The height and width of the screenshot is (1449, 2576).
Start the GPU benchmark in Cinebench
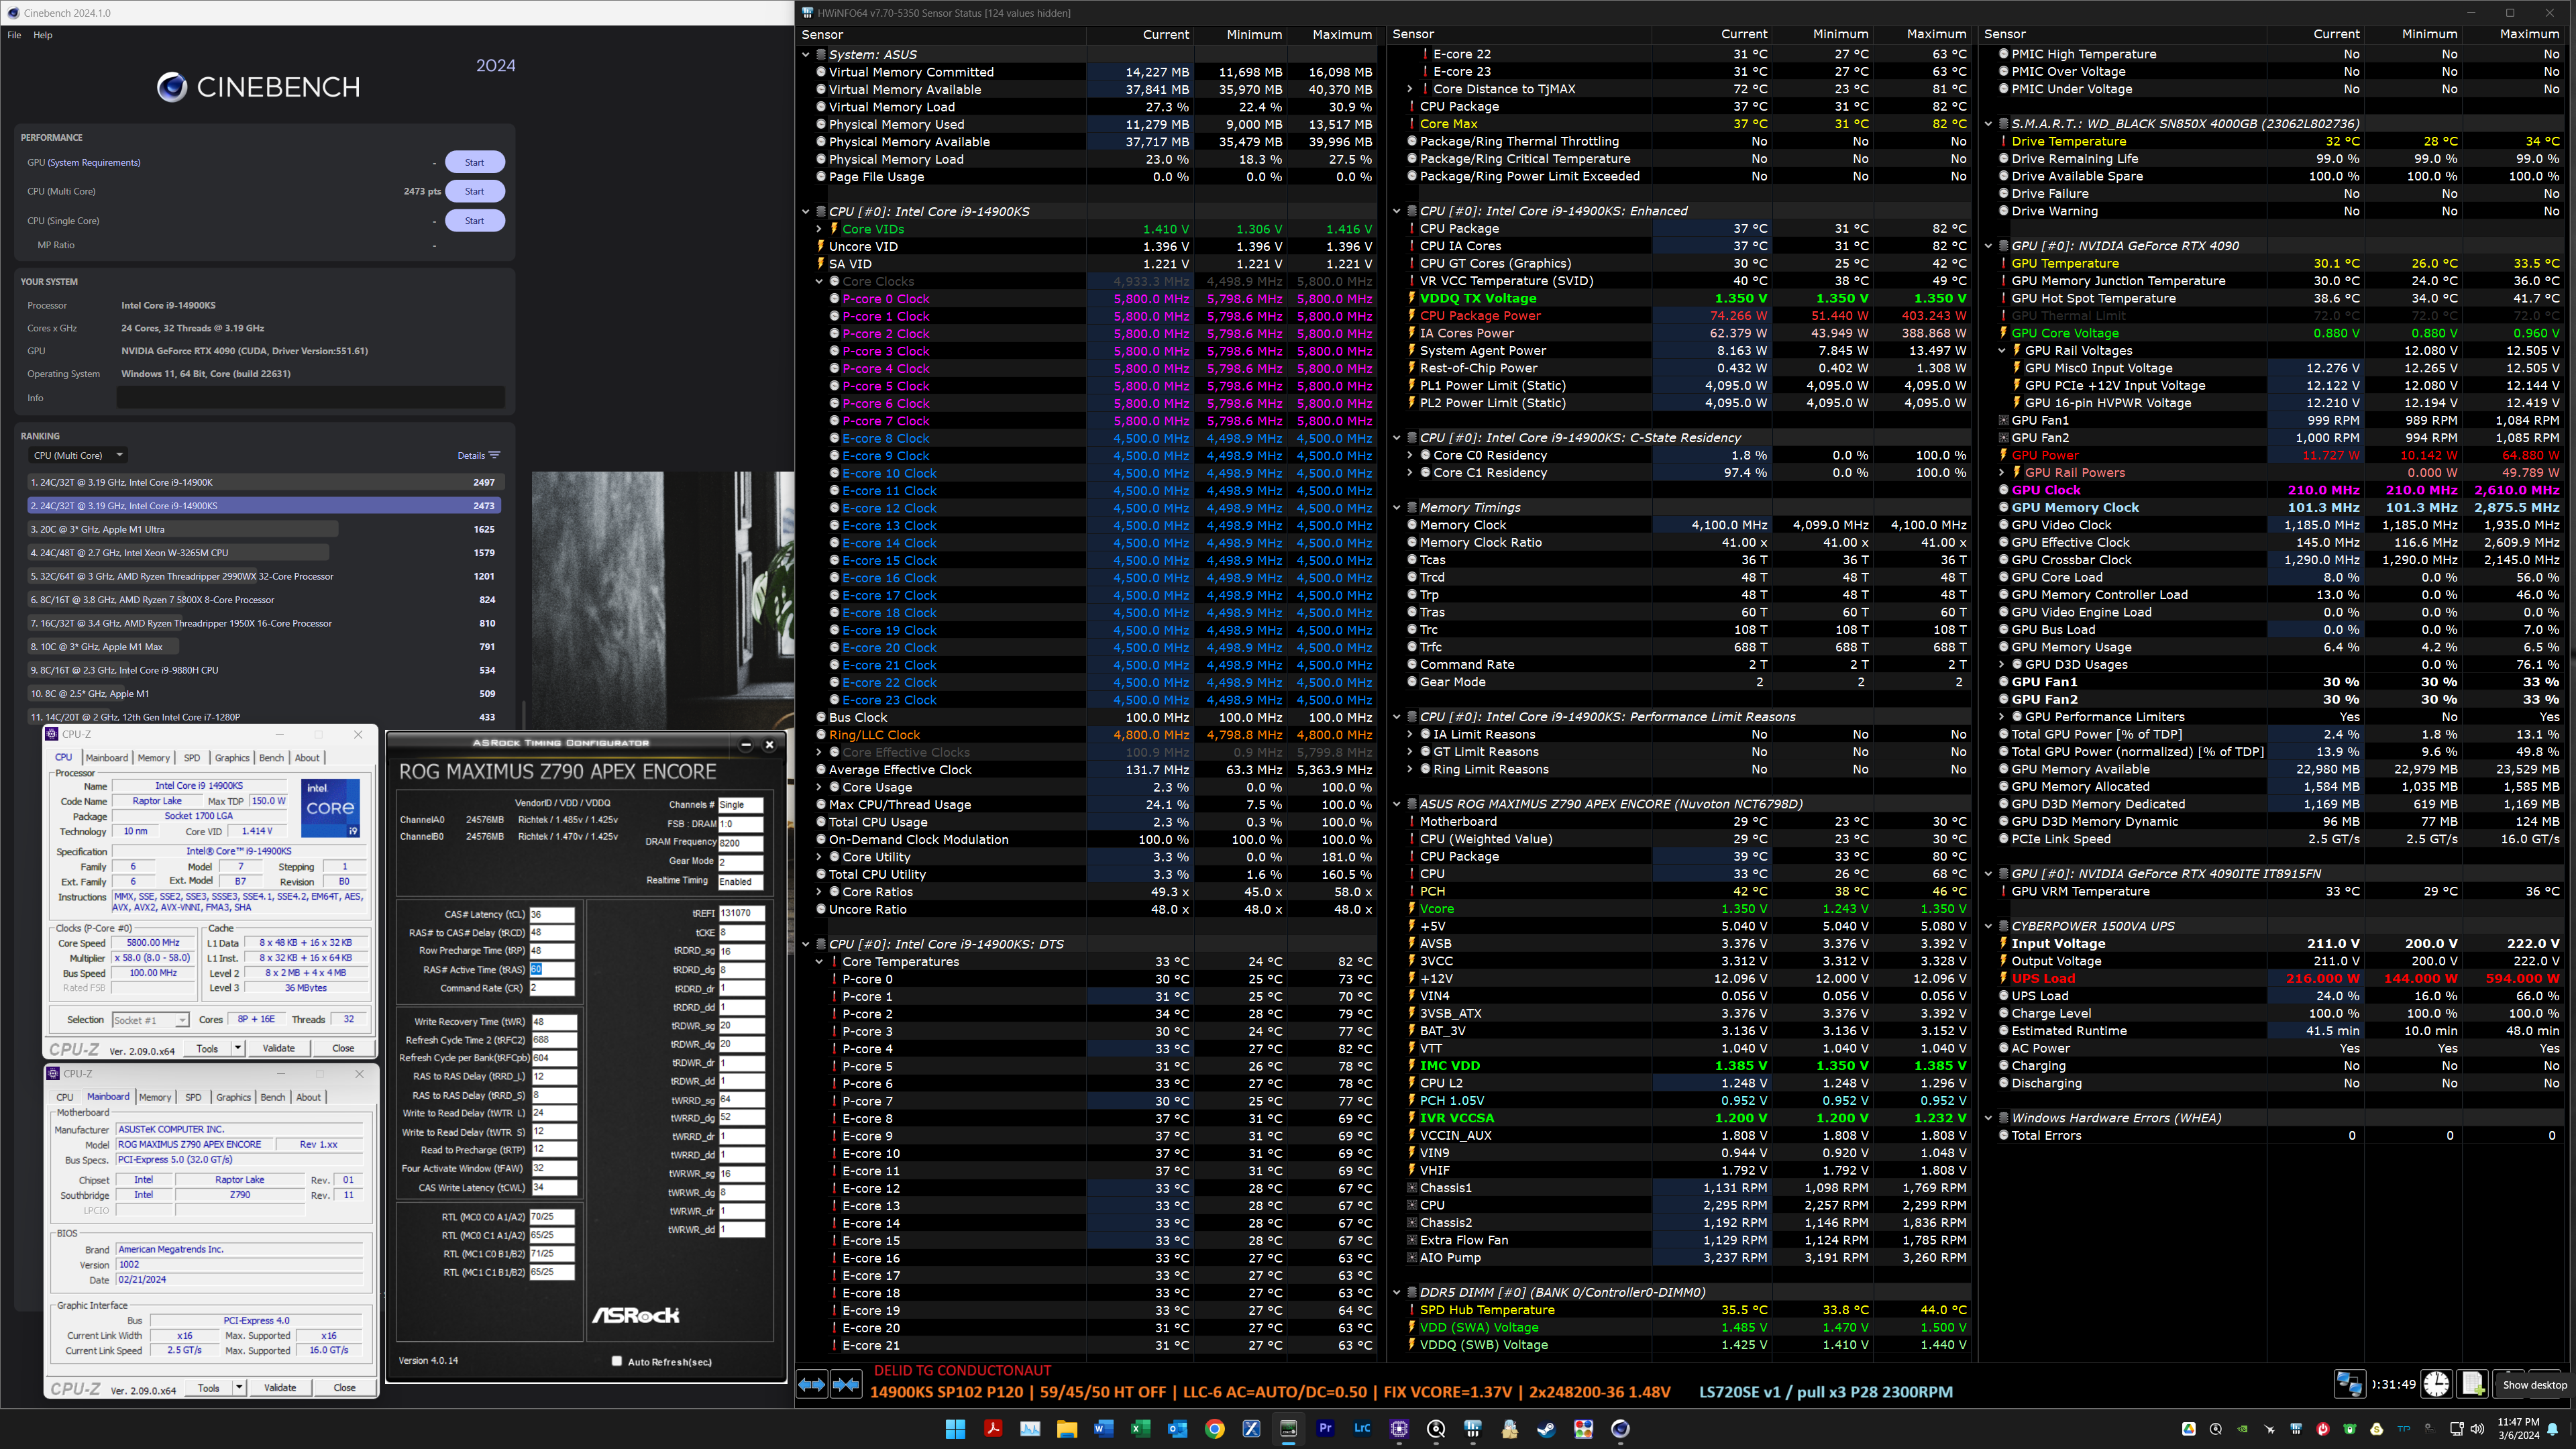[474, 162]
